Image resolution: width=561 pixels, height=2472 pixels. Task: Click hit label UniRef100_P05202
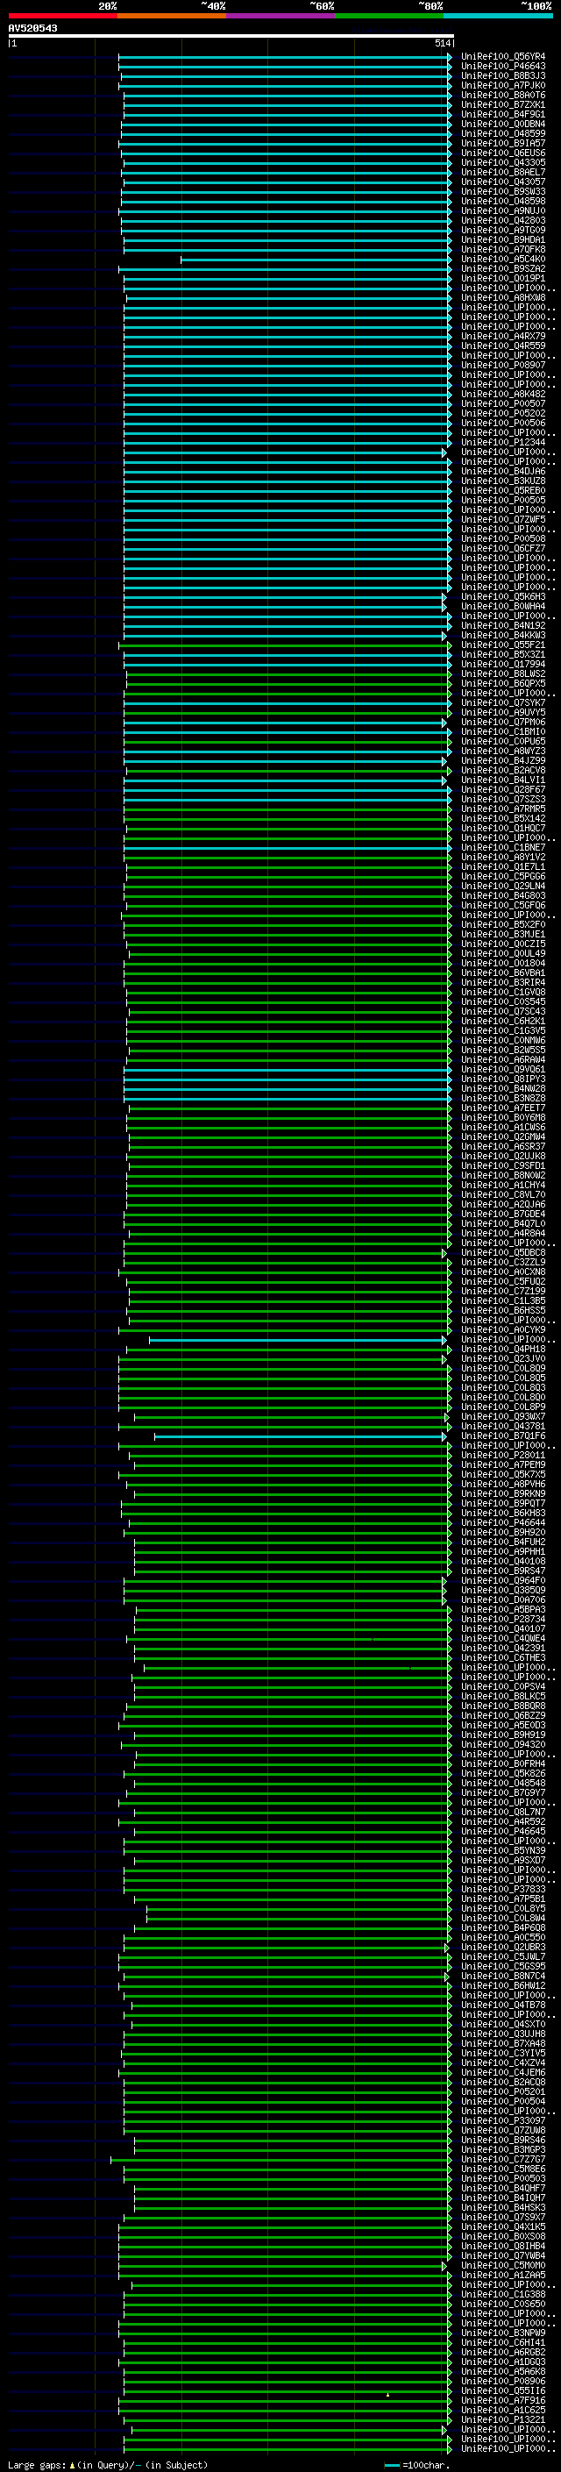[503, 414]
